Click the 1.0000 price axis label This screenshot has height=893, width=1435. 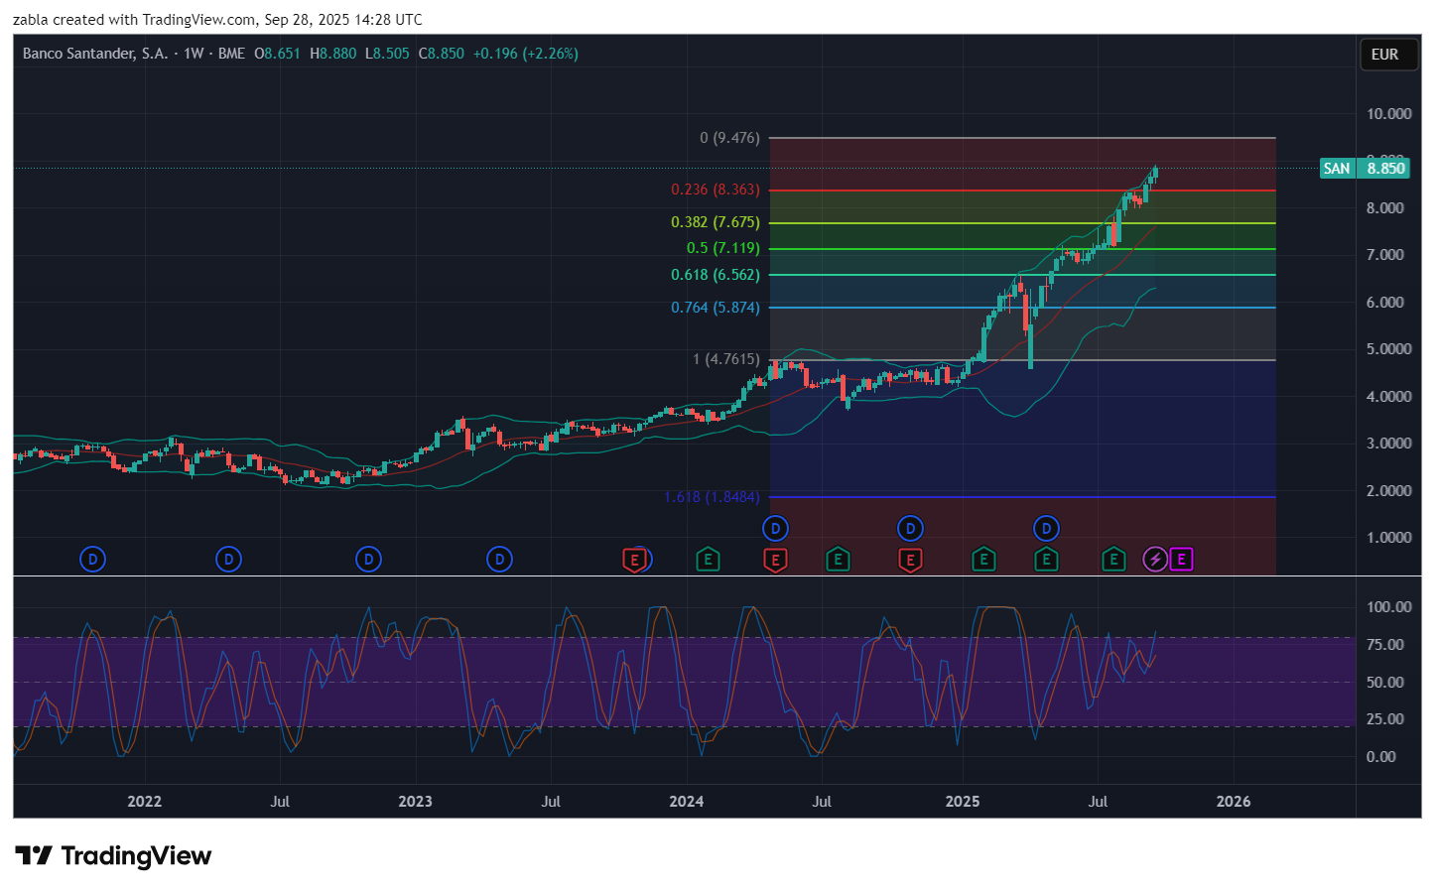(1388, 538)
